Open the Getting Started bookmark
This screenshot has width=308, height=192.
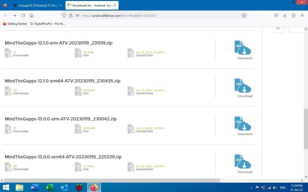click(15, 24)
